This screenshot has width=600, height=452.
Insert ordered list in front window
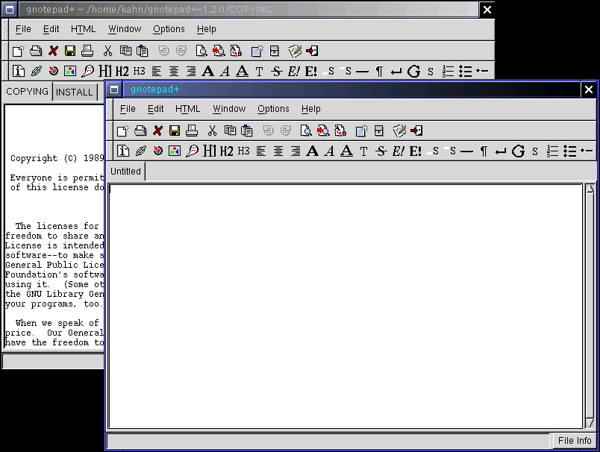pyautogui.click(x=552, y=151)
